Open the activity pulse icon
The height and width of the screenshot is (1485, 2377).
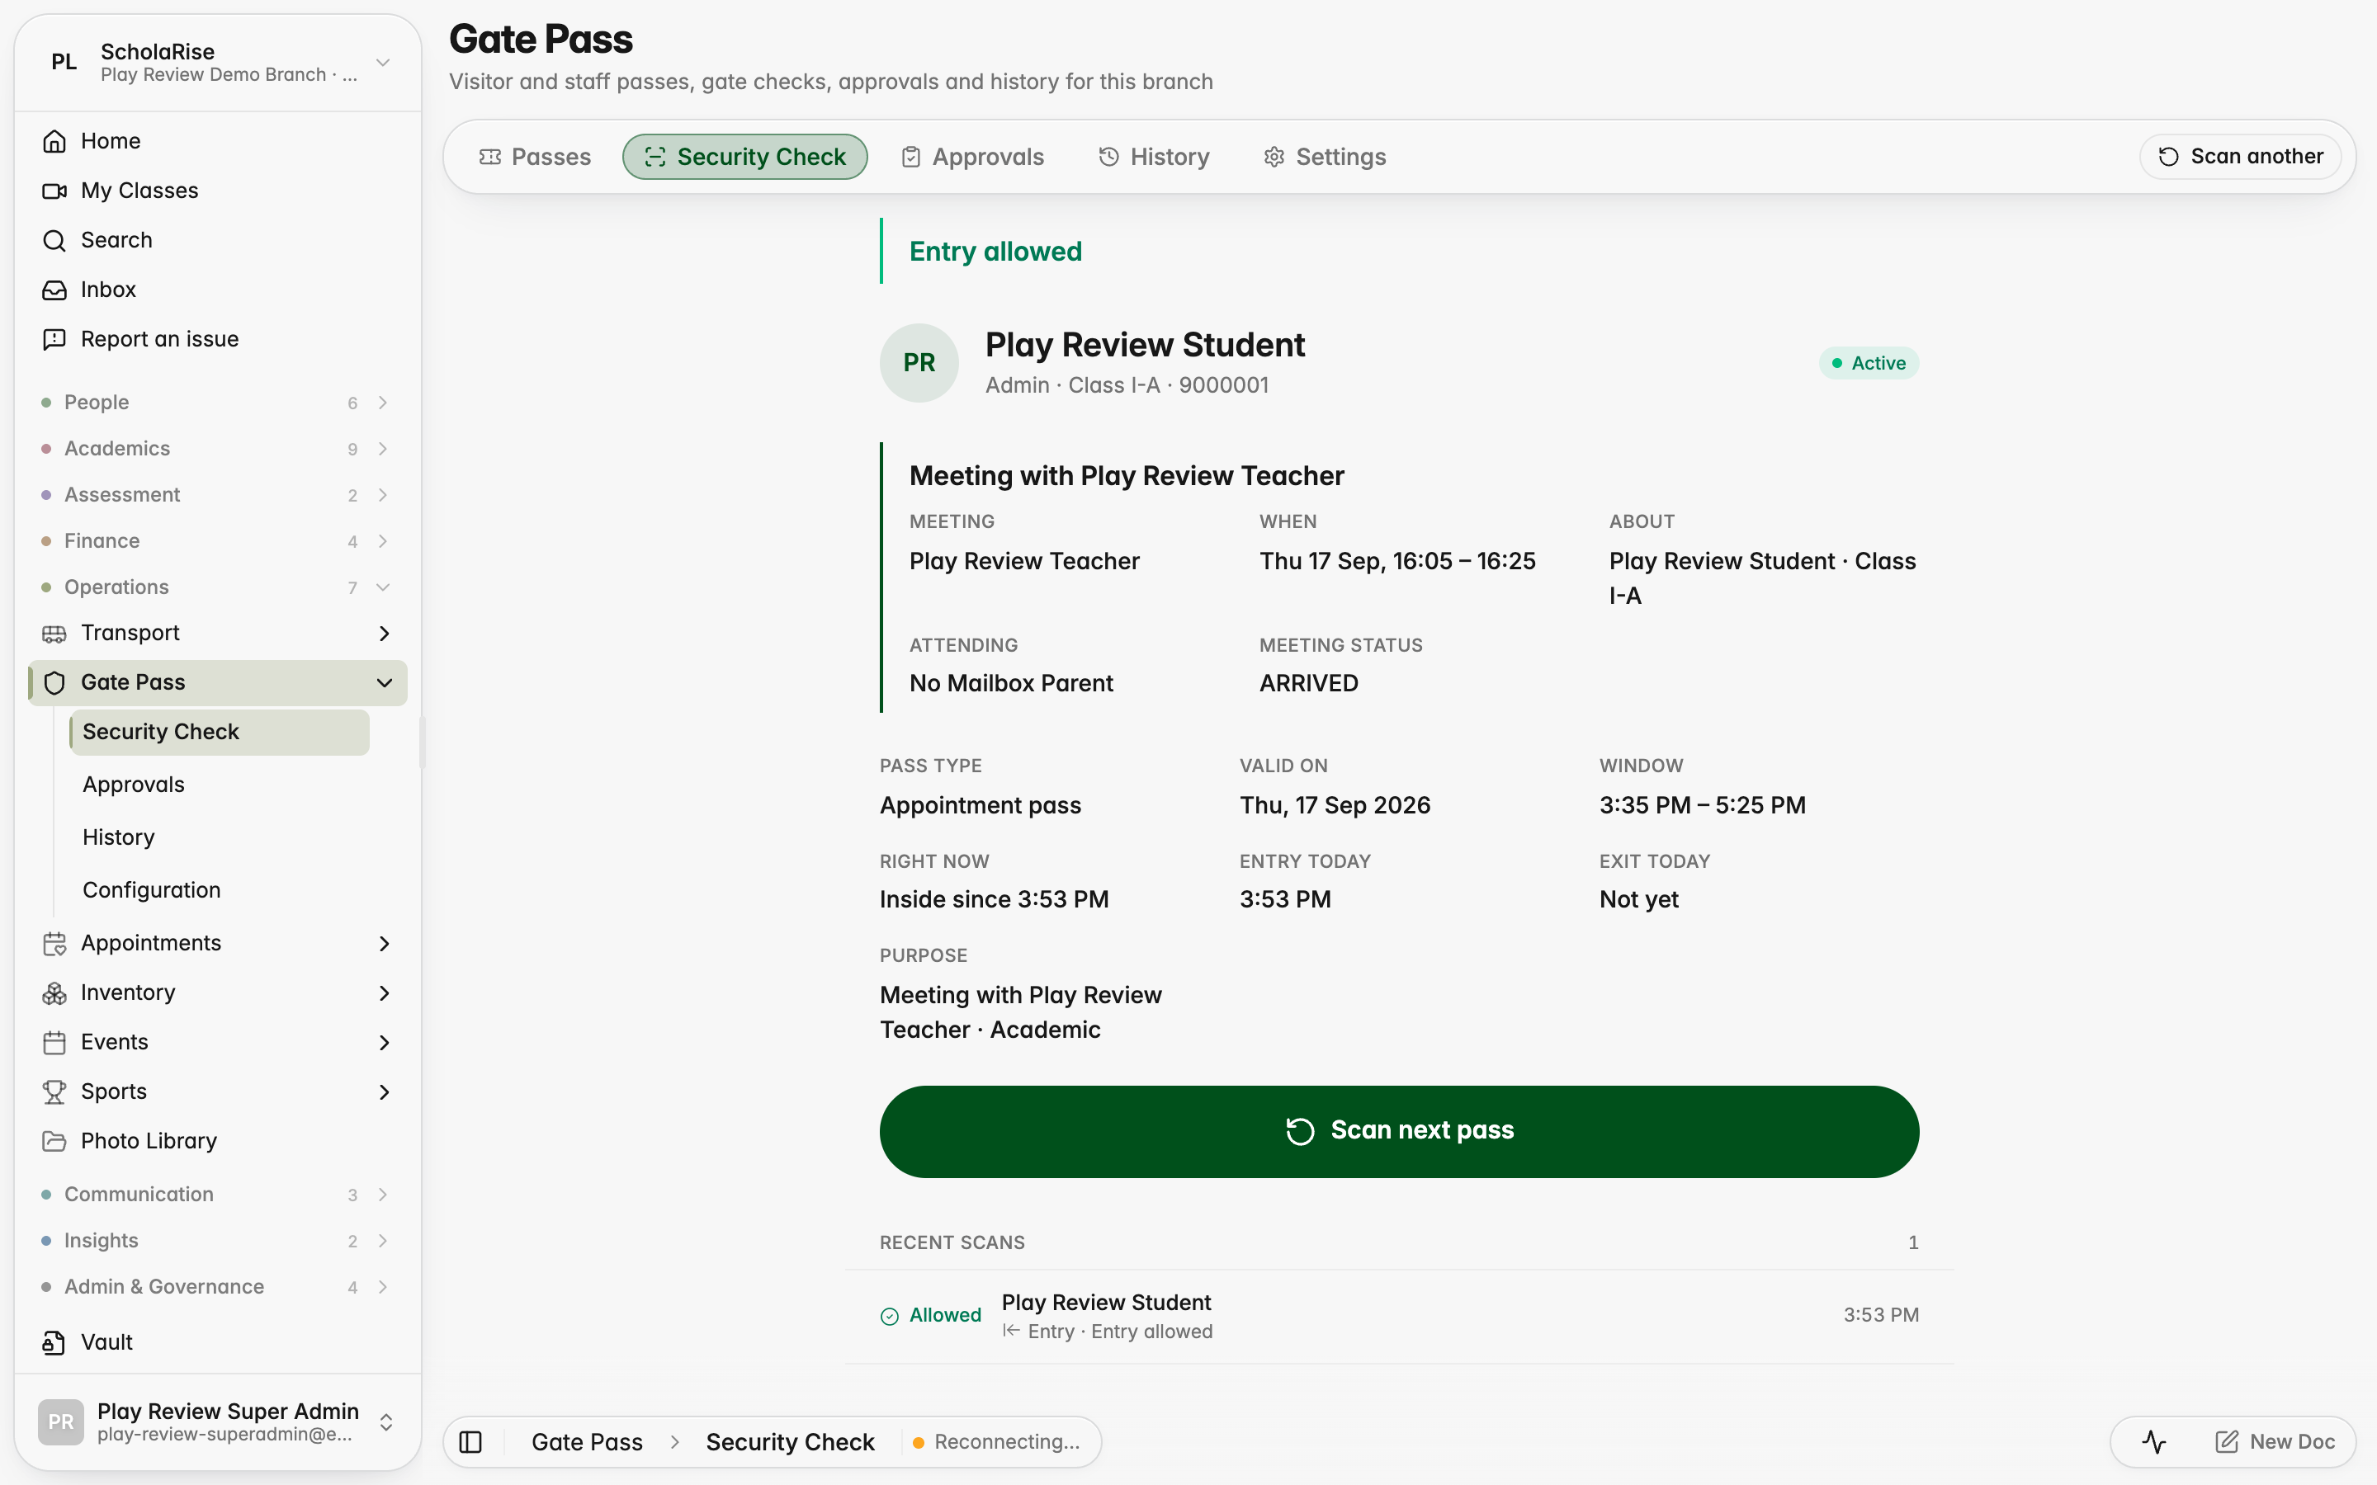[2154, 1442]
